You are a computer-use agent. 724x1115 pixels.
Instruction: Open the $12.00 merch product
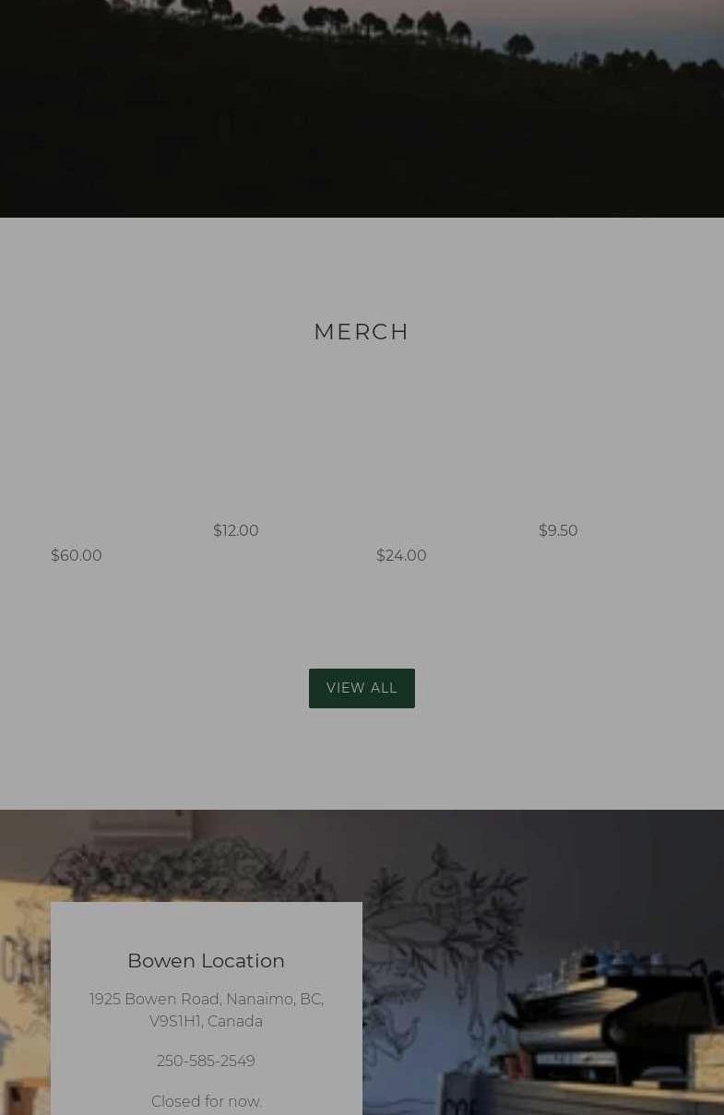[236, 530]
